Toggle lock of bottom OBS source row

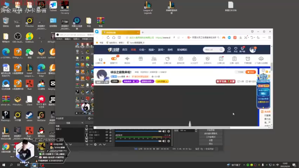110,141
